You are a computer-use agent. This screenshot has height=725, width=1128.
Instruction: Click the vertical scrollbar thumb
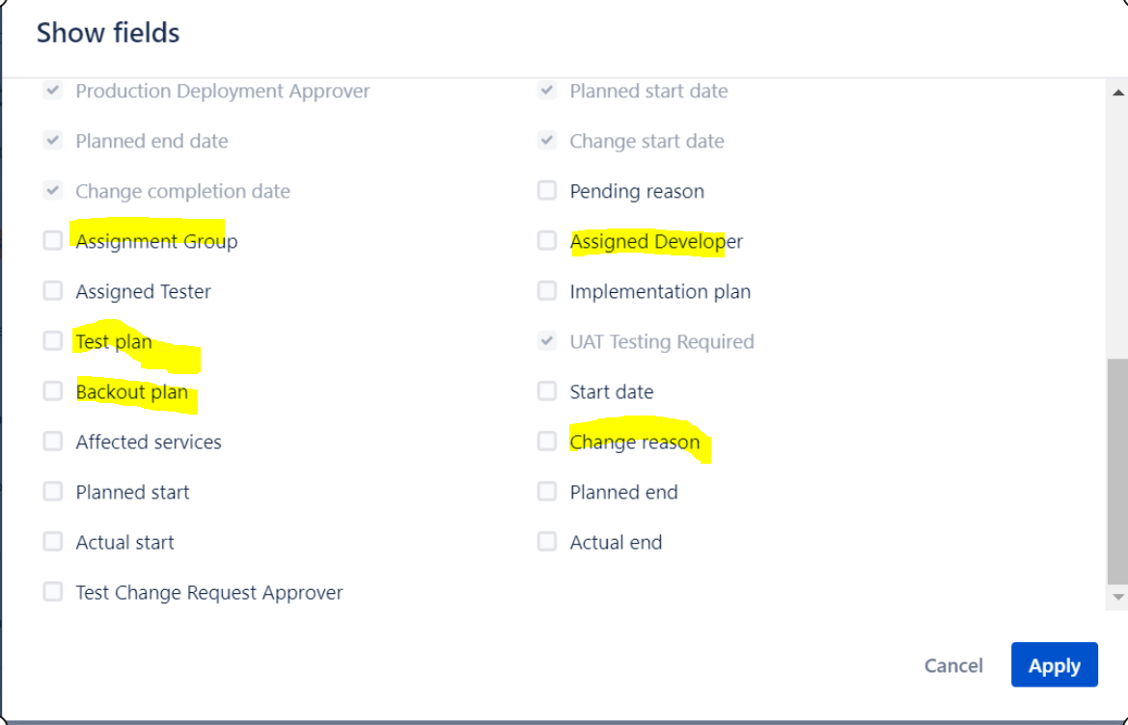point(1118,470)
